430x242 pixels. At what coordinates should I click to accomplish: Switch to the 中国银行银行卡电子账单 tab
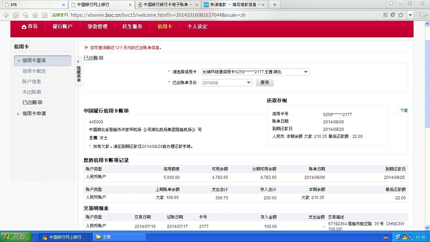167,5
